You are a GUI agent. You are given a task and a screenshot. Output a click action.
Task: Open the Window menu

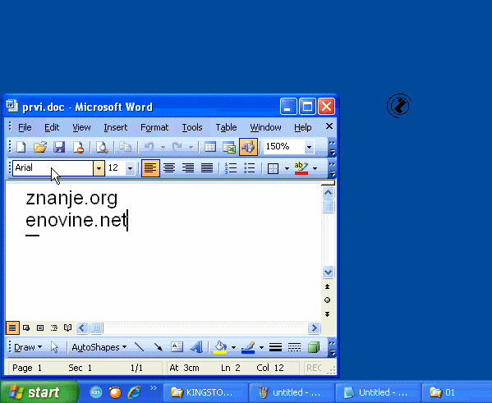[x=265, y=127]
